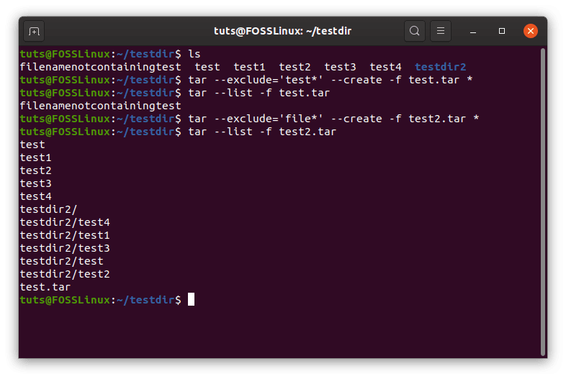This screenshot has height=379, width=566.
Task: Click the blue testdir2 directory in ls output
Action: (x=441, y=67)
